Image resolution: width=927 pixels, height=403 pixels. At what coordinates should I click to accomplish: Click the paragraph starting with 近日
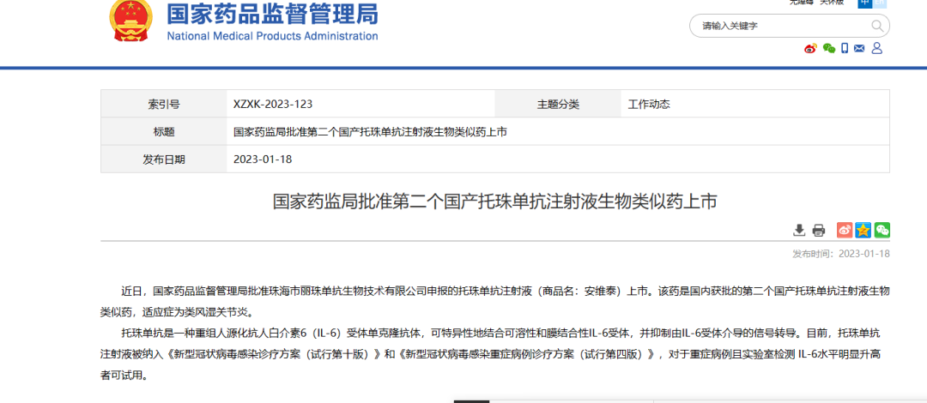point(495,301)
